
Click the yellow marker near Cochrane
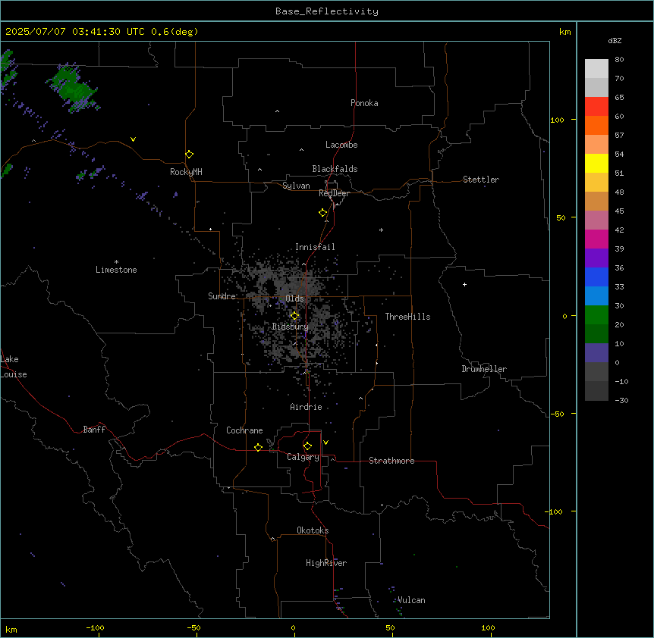(258, 447)
